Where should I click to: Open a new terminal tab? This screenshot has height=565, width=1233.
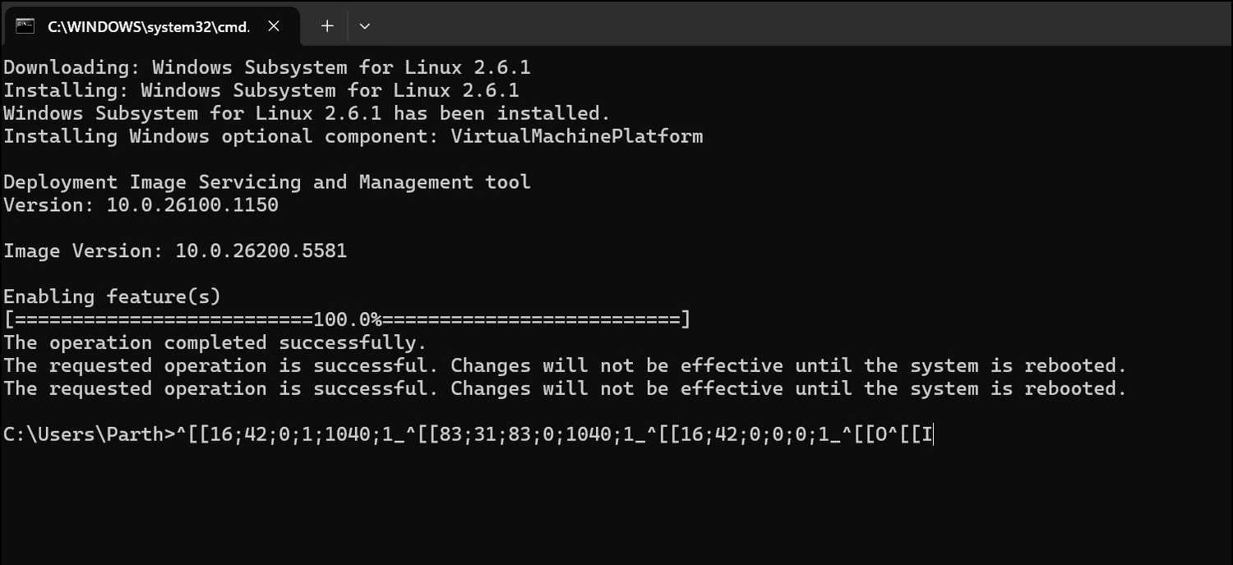pyautogui.click(x=327, y=26)
